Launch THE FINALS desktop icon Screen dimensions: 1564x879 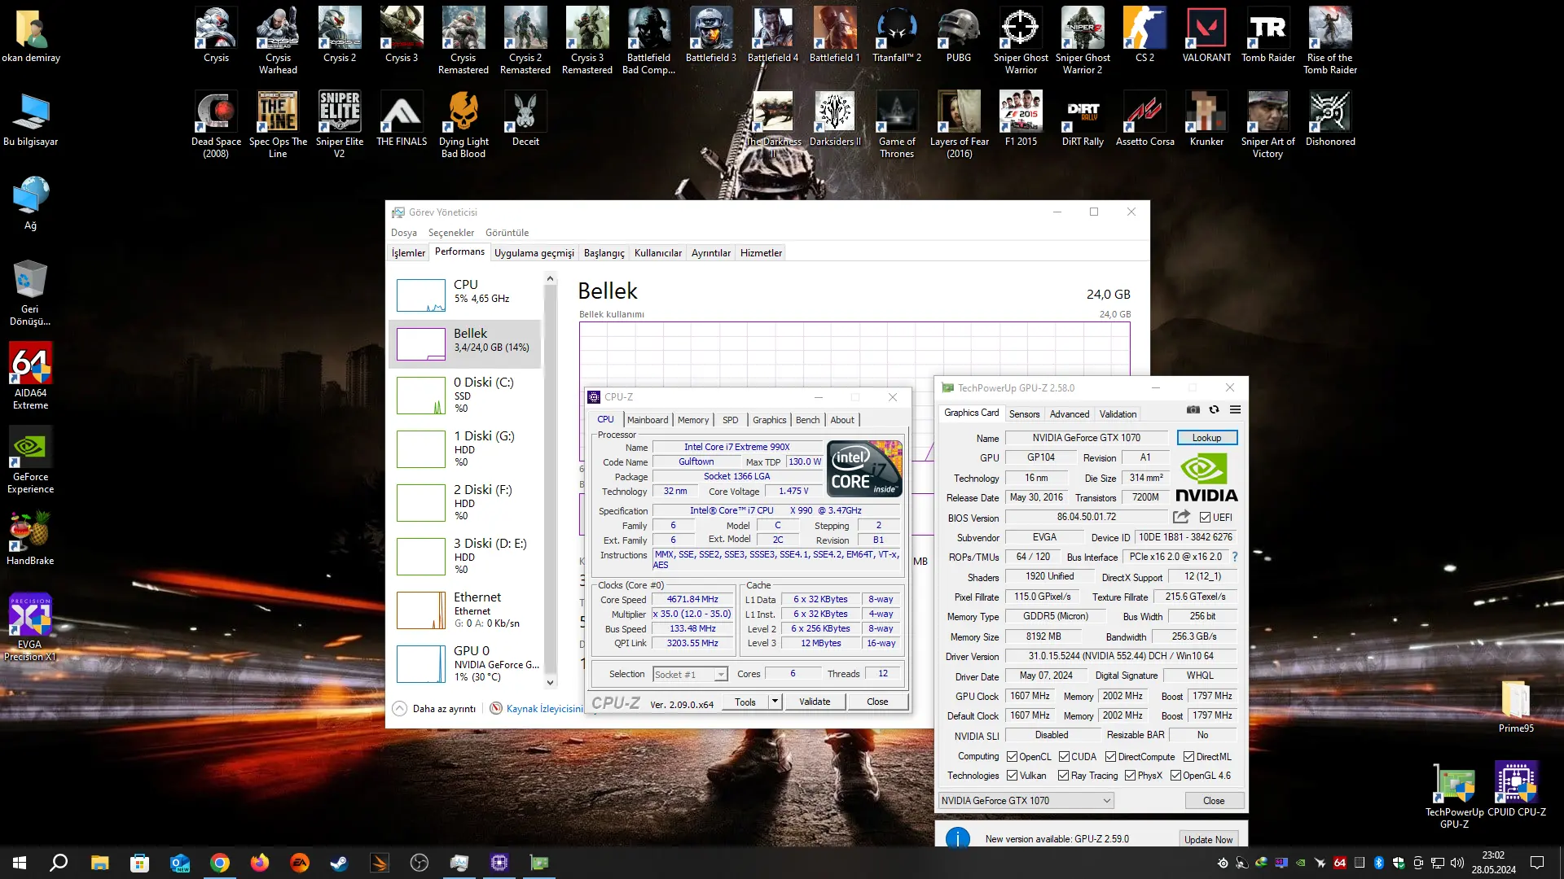coord(402,119)
